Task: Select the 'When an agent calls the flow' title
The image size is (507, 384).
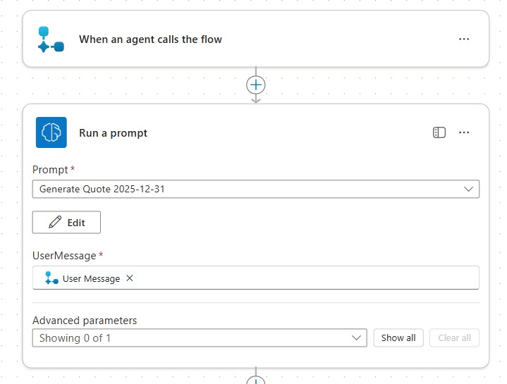Action: pyautogui.click(x=150, y=39)
